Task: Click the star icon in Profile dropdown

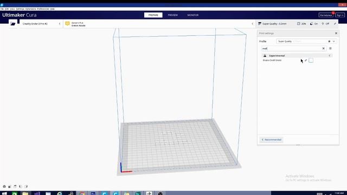Action: (329, 41)
